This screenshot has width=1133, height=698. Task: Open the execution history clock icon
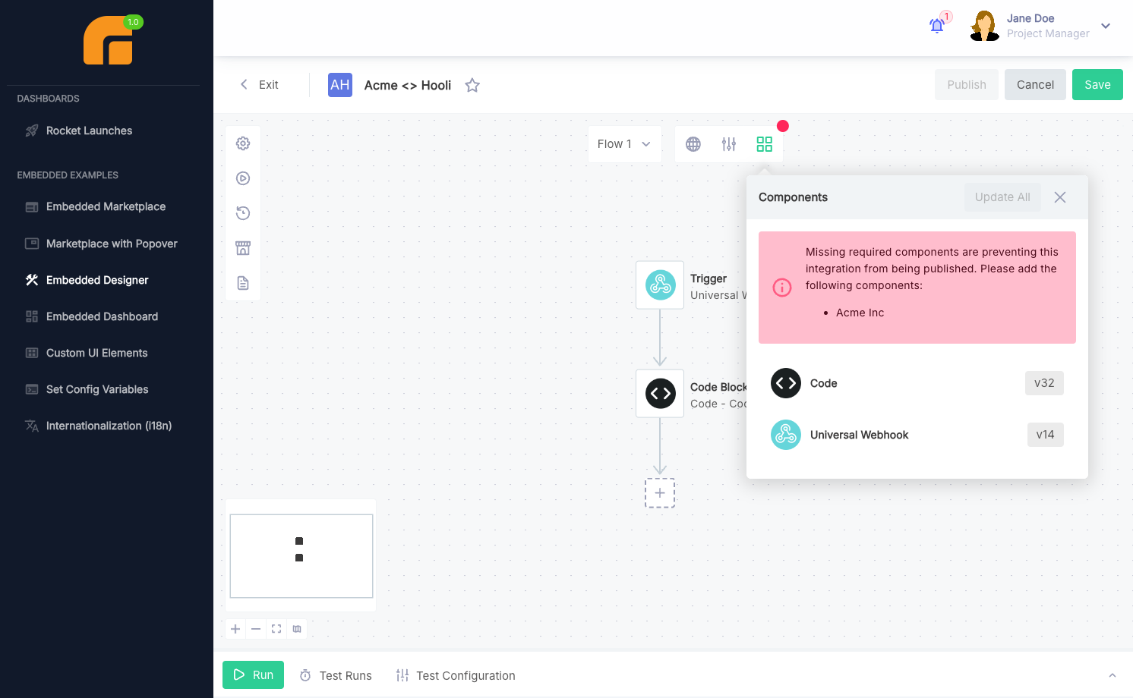(x=242, y=213)
